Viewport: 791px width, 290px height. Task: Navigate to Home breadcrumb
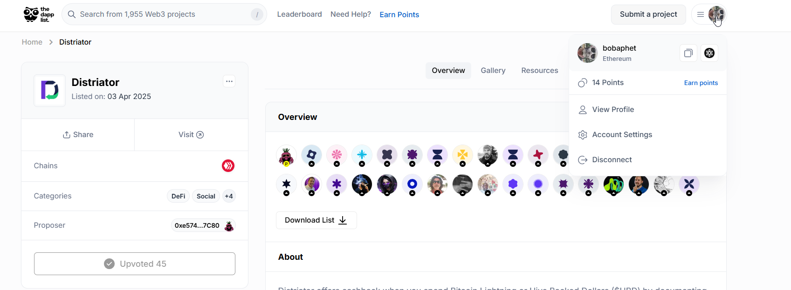pos(32,42)
